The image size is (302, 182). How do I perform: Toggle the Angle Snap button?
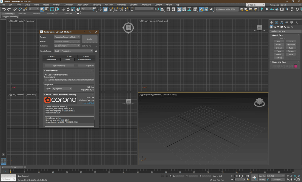tap(116, 9)
